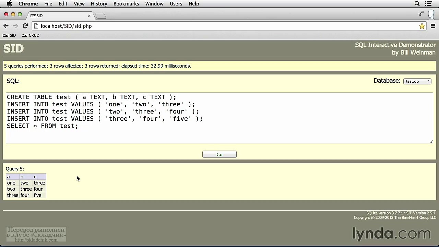Screen dimensions: 439x247
Task: Click the 'Database:' label
Action: click(387, 81)
